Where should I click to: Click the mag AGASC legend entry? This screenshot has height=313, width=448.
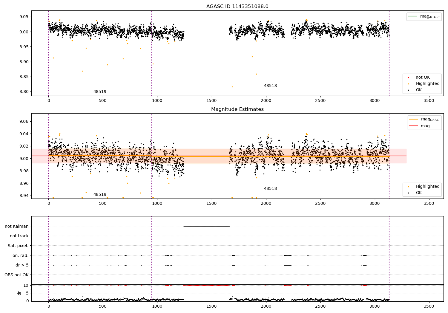tap(424, 16)
